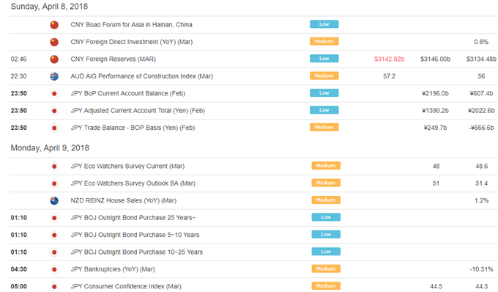
Task: Click Japan flag beside Consumer Confidence Index
Action: click(54, 287)
